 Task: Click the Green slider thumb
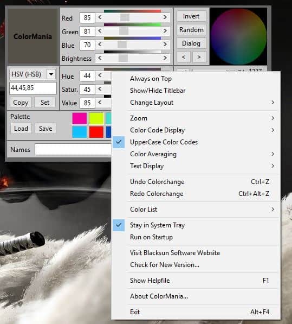pyautogui.click(x=124, y=31)
